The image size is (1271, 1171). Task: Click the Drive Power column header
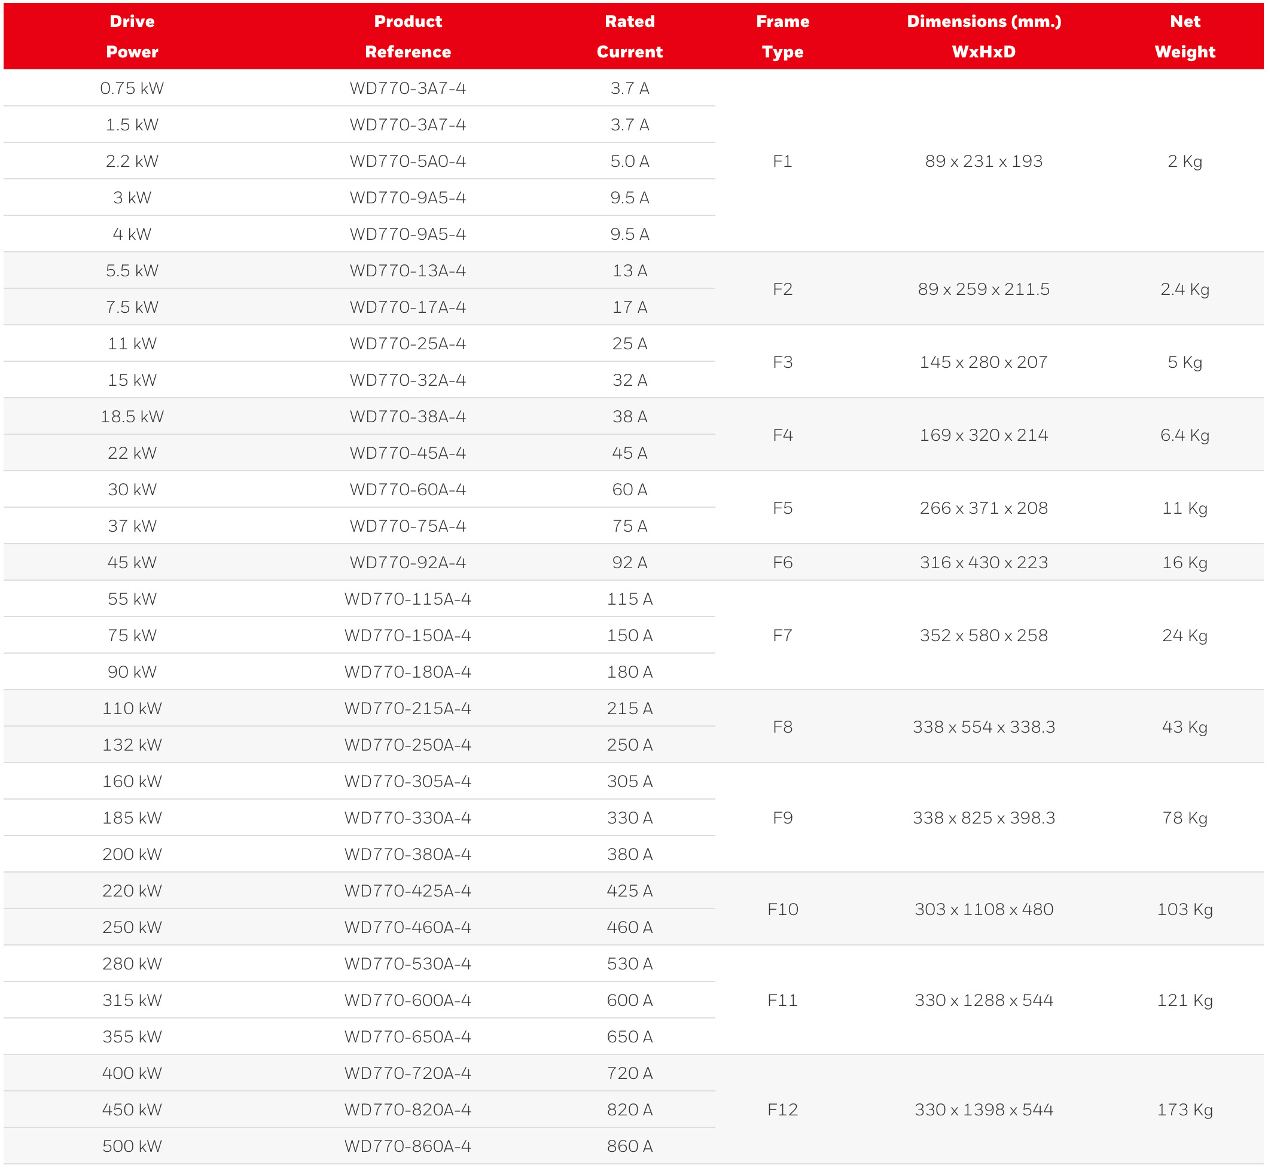pyautogui.click(x=132, y=36)
